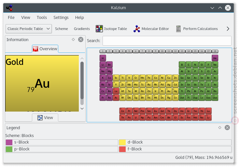Select the Hydrogen (H) element tile
The width and height of the screenshot is (239, 168).
click(x=103, y=58)
